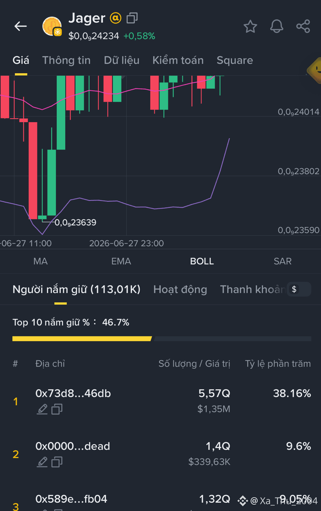
Task: Open the Thanh khoản tab
Action: [253, 289]
